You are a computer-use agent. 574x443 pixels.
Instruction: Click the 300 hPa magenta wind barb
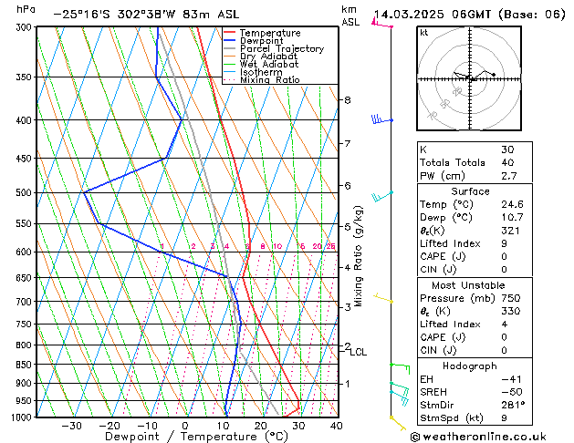click(x=382, y=22)
